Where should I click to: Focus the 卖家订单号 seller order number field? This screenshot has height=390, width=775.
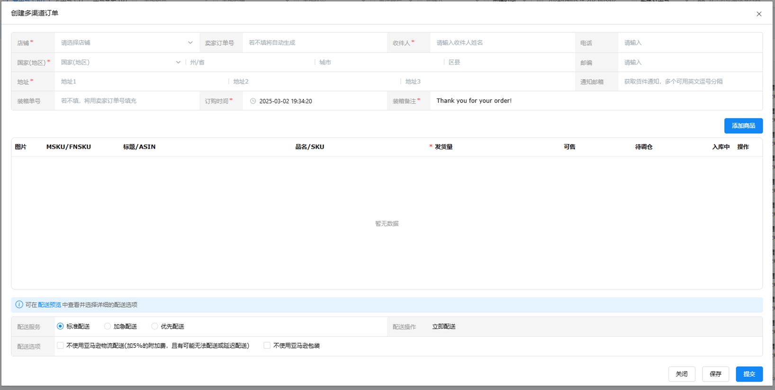click(x=315, y=43)
